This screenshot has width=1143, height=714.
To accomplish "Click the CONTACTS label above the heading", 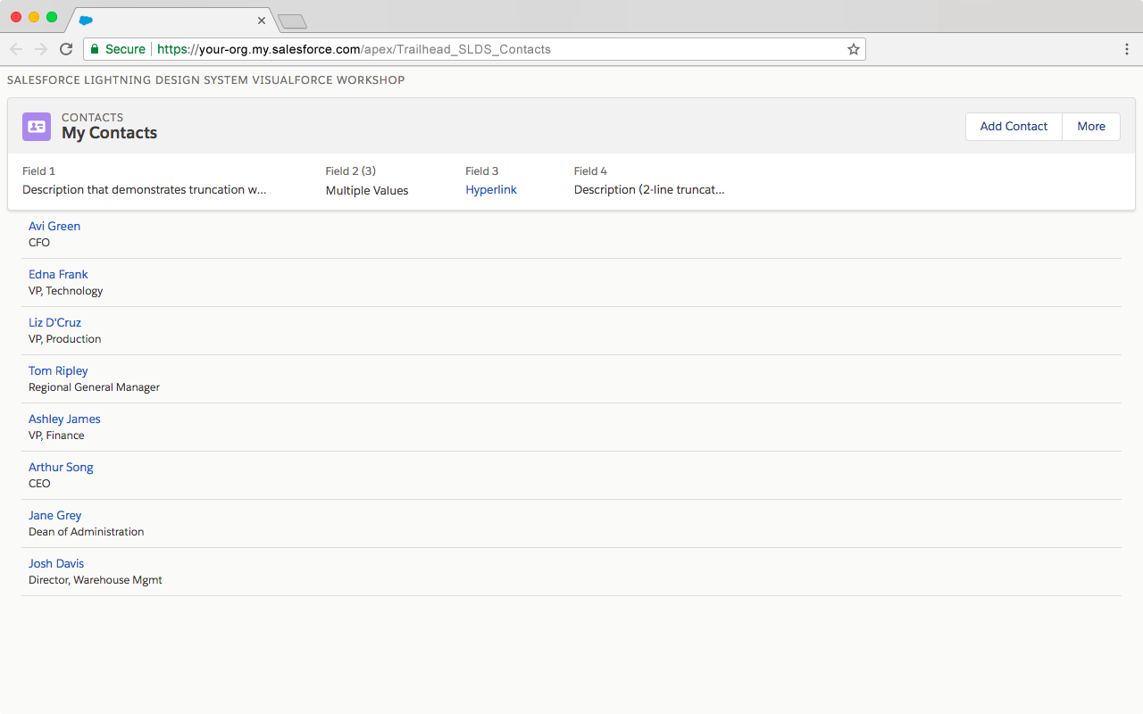I will pos(93,118).
